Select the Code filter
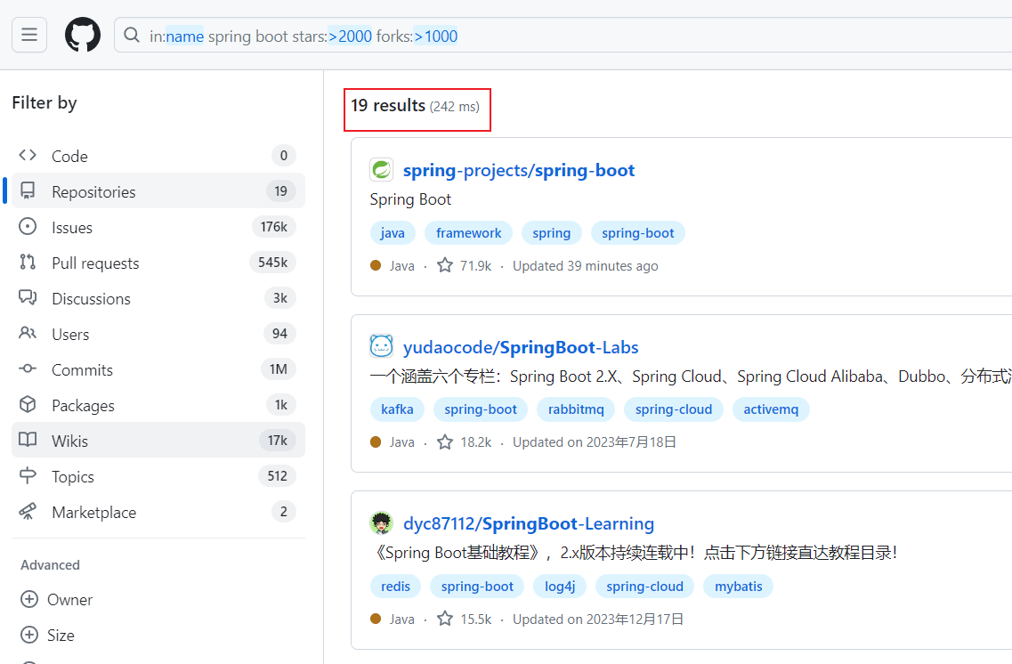 click(x=158, y=156)
